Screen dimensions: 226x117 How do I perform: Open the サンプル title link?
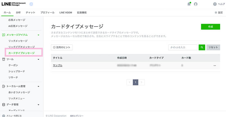tap(57, 65)
